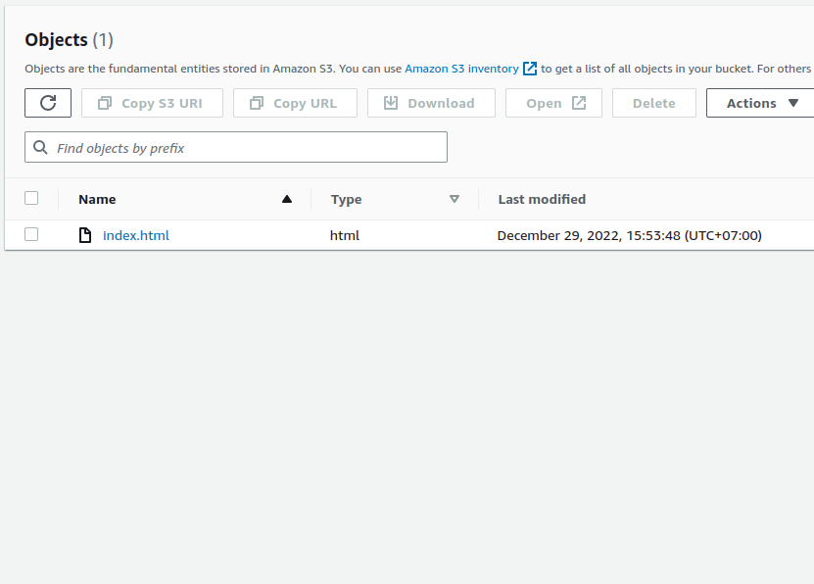
Task: Toggle the select-all objects checkbox in header
Action: click(31, 198)
